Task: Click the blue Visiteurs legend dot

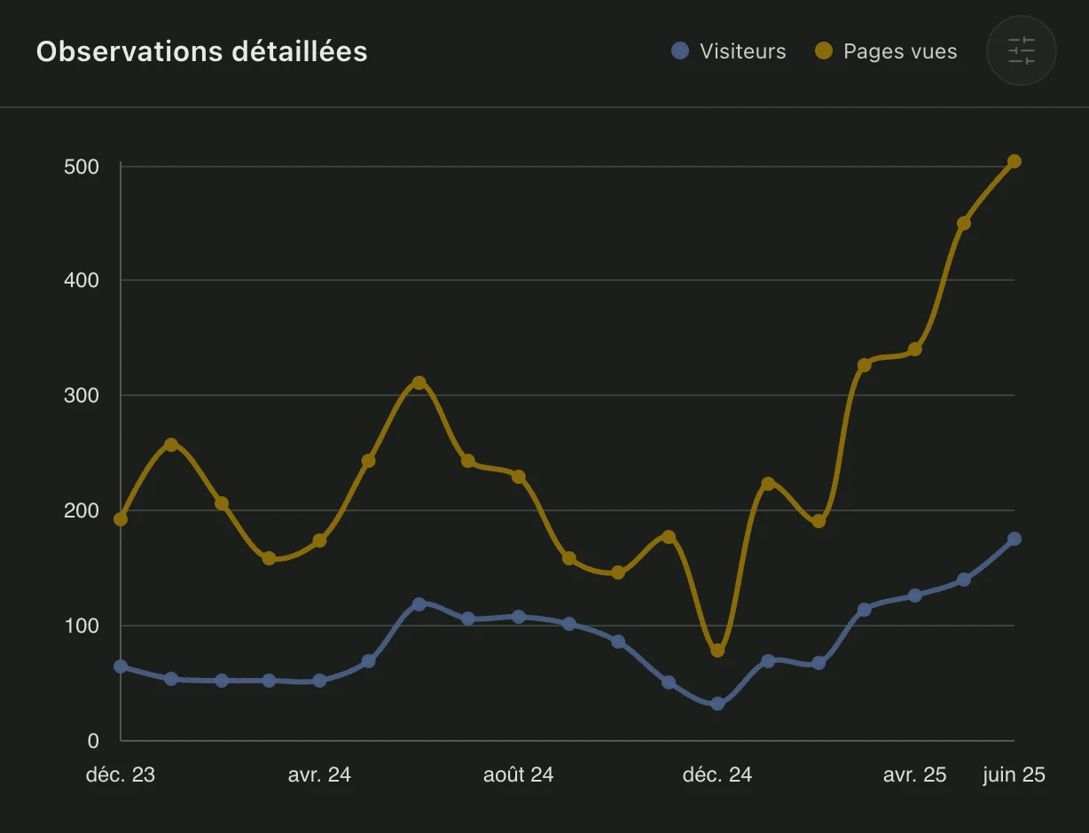Action: 680,51
